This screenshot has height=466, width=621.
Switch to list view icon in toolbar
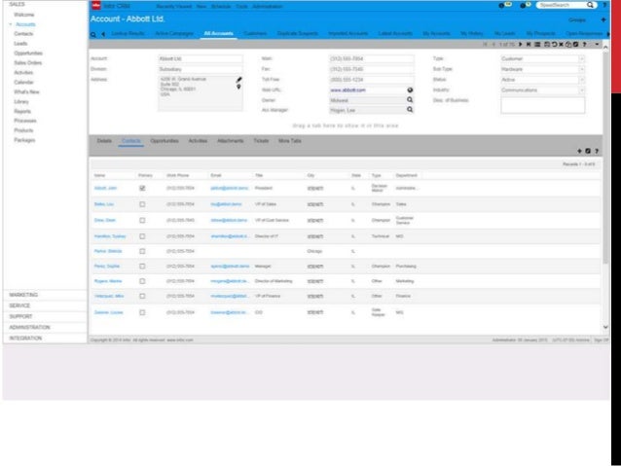(537, 45)
